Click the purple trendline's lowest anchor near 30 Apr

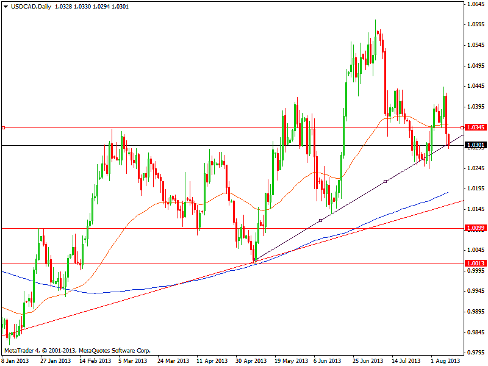(x=256, y=260)
